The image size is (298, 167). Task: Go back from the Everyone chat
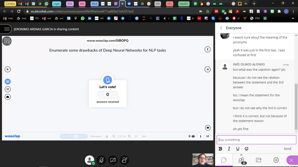[x=221, y=28]
